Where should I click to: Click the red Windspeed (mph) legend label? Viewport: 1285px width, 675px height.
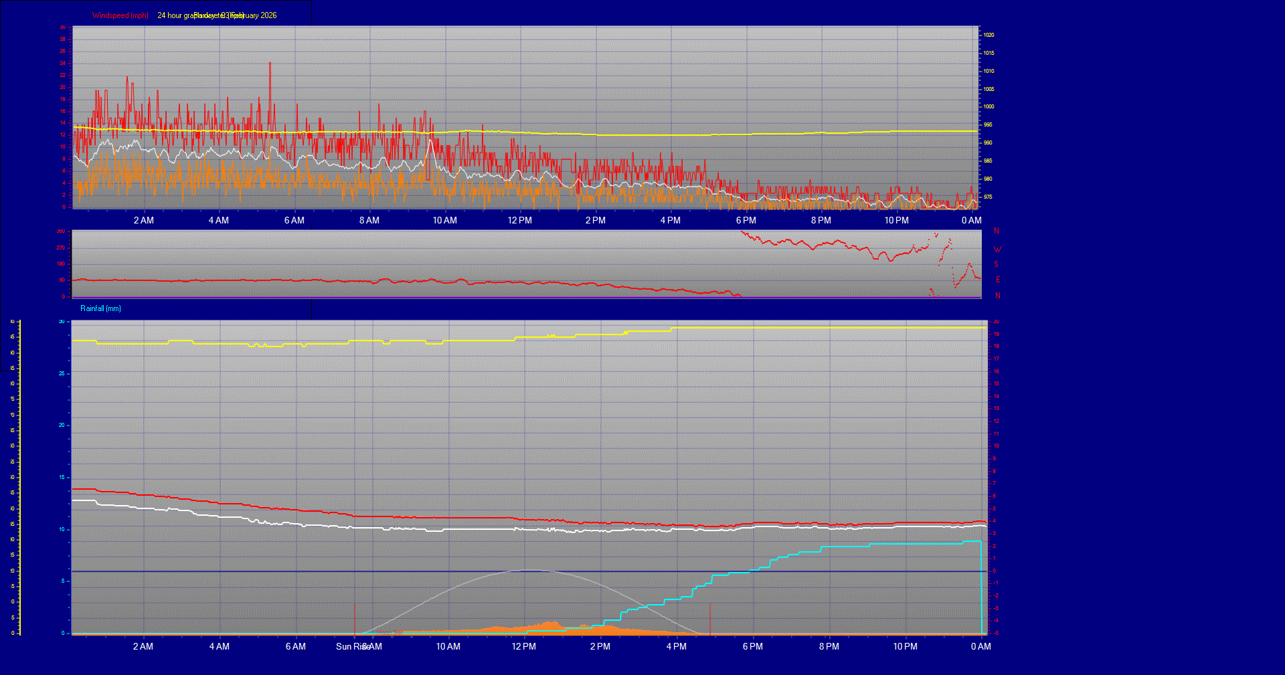coord(120,15)
